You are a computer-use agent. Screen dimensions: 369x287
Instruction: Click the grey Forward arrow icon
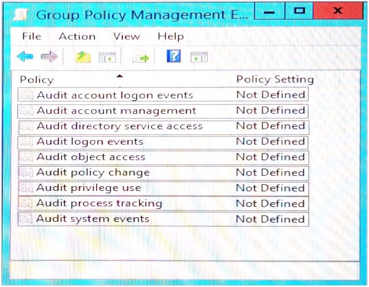(x=49, y=56)
